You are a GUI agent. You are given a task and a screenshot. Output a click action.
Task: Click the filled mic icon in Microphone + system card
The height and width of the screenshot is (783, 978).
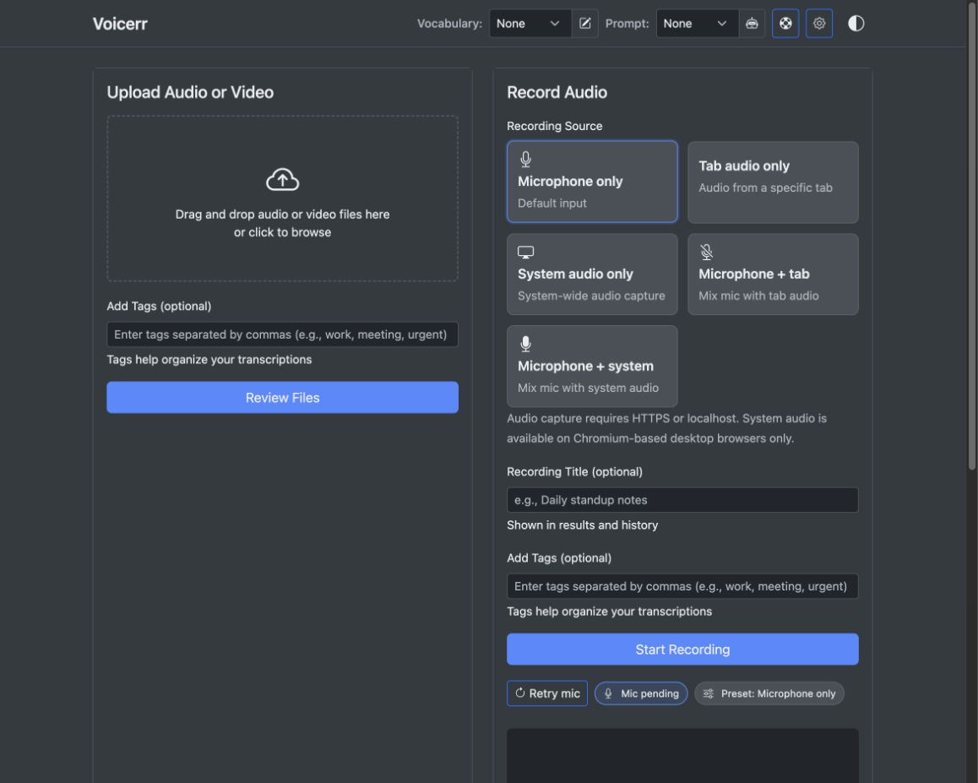point(526,345)
